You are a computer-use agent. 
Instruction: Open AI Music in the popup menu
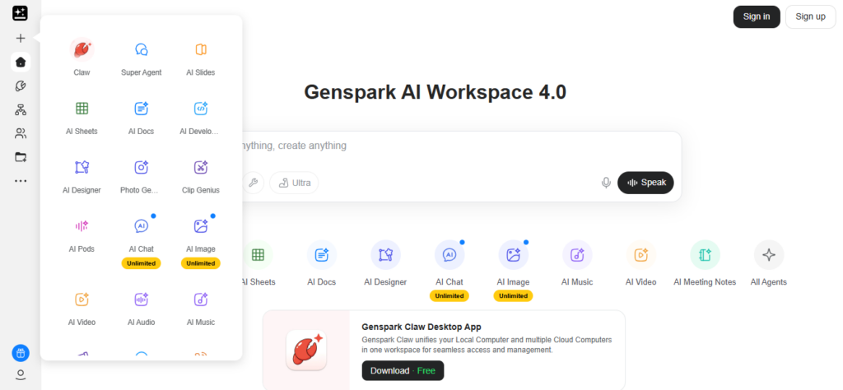(x=201, y=309)
